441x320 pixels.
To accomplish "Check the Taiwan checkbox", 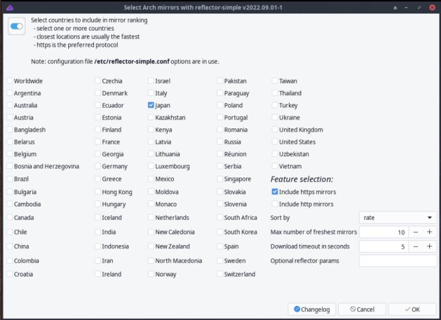I will 275,81.
